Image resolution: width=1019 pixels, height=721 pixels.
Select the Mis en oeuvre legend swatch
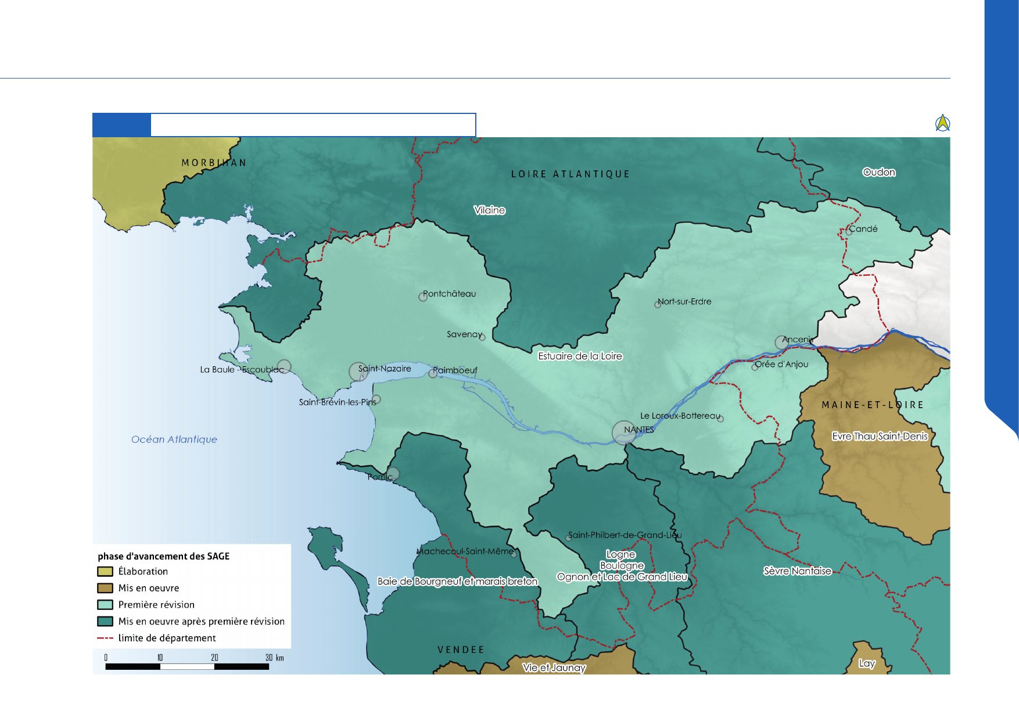click(x=105, y=588)
